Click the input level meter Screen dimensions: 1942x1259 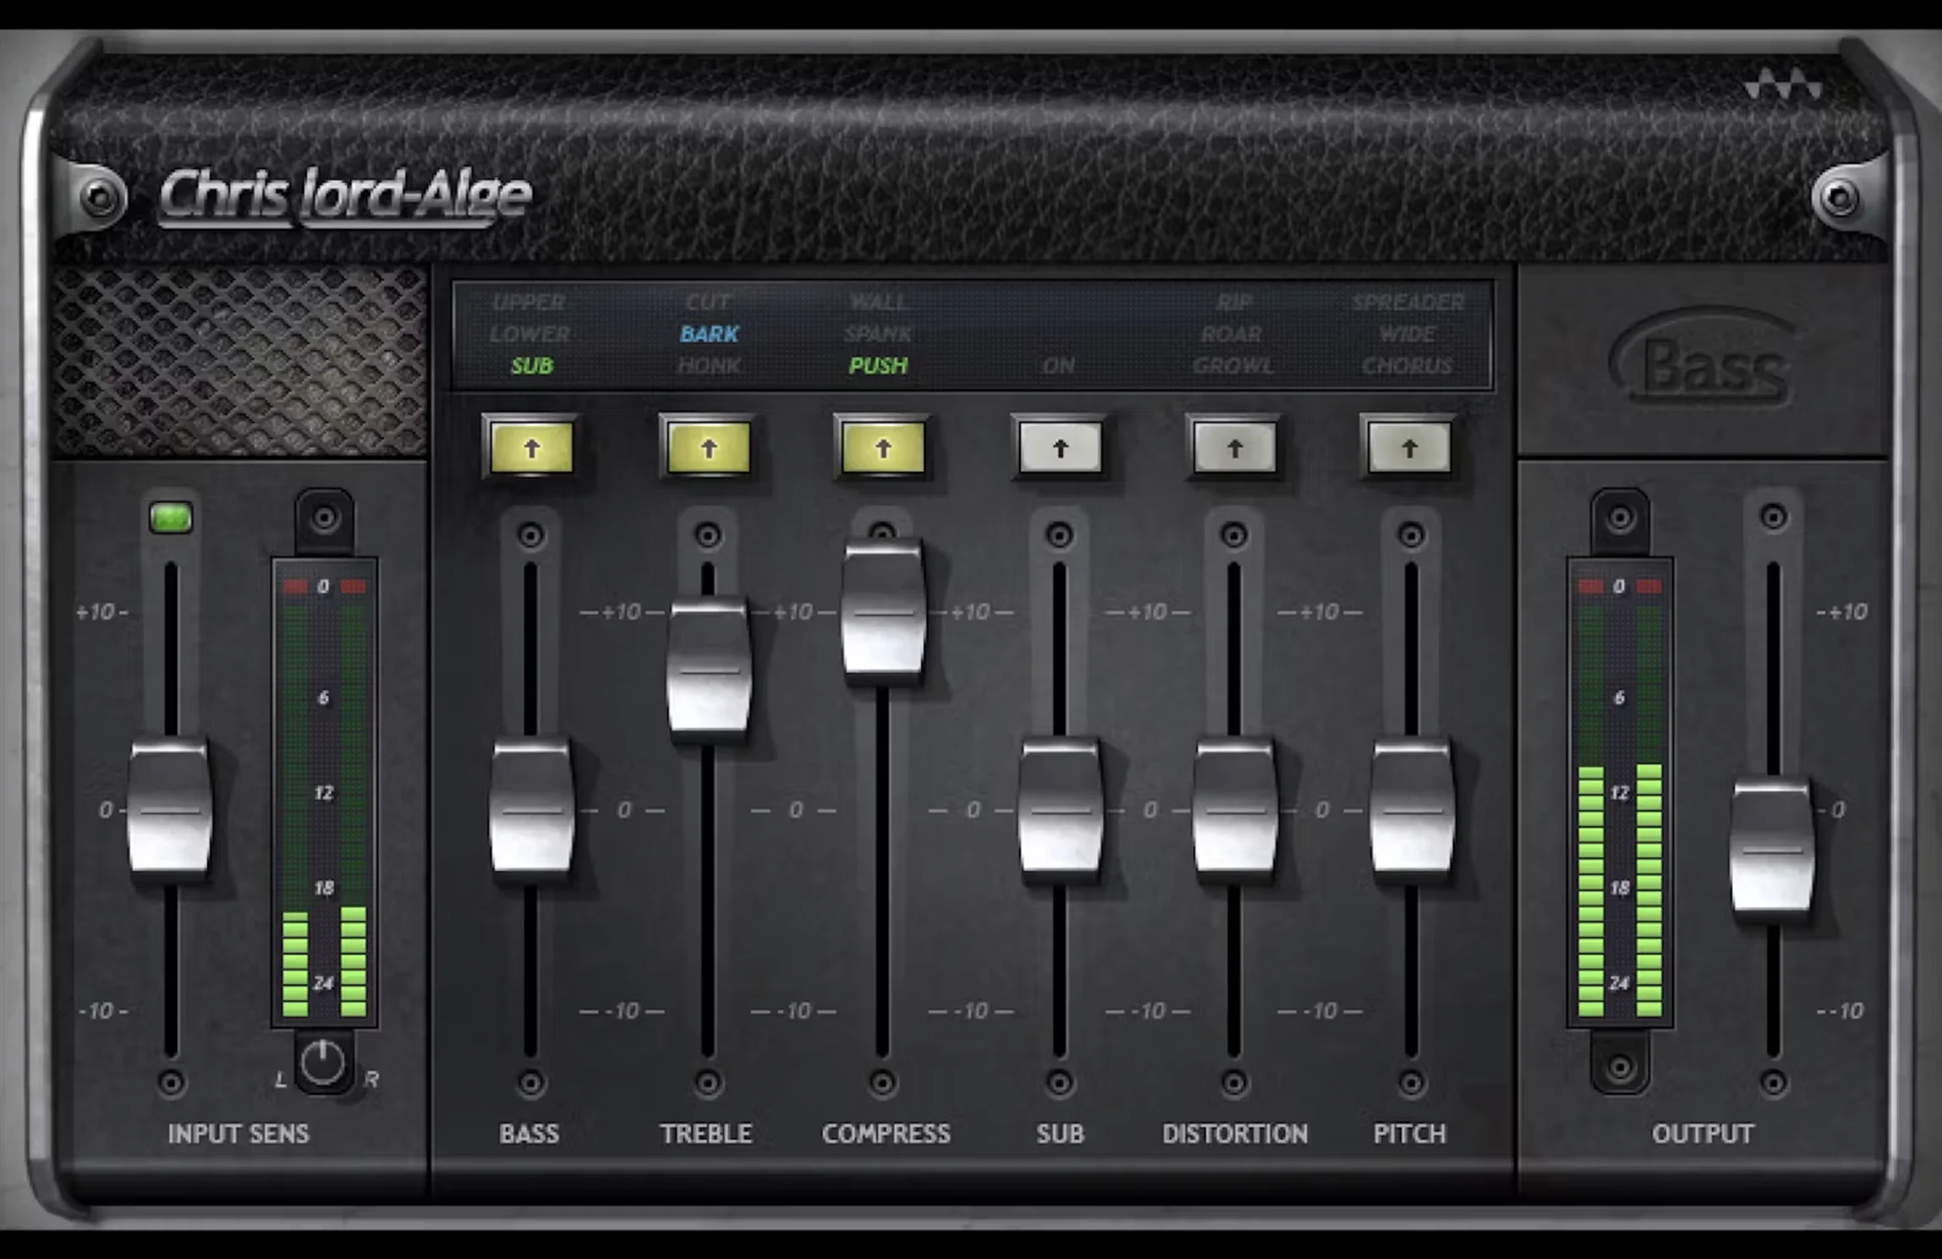point(324,792)
